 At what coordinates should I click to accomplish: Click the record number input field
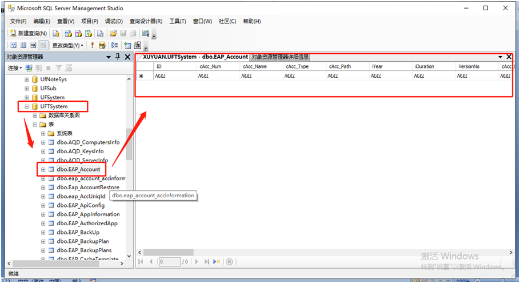(170, 261)
